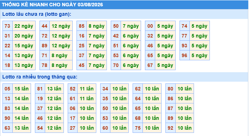The width and height of the screenshot is (249, 136).
Task: Click number 46 in lotto gan table
Action: [150, 46]
